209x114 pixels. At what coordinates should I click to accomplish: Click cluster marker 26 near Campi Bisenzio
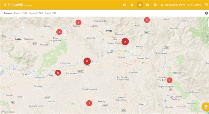tap(125, 42)
